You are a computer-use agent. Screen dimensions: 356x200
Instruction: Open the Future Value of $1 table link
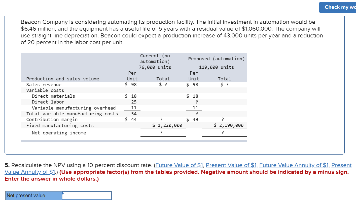click(x=179, y=165)
